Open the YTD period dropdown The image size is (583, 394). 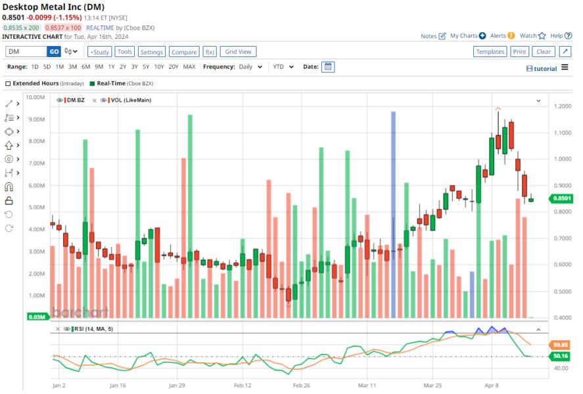(283, 67)
